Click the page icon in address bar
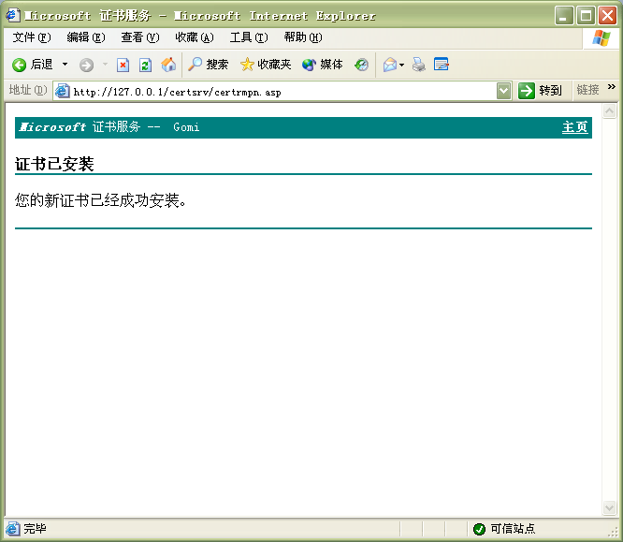The height and width of the screenshot is (542, 623). (x=63, y=92)
